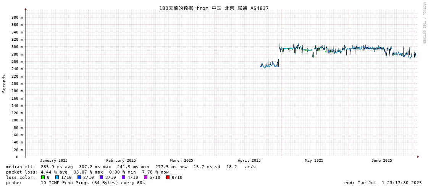428x188 pixels.
Task: Click the "300 m" y-axis value
Action: coord(17,47)
